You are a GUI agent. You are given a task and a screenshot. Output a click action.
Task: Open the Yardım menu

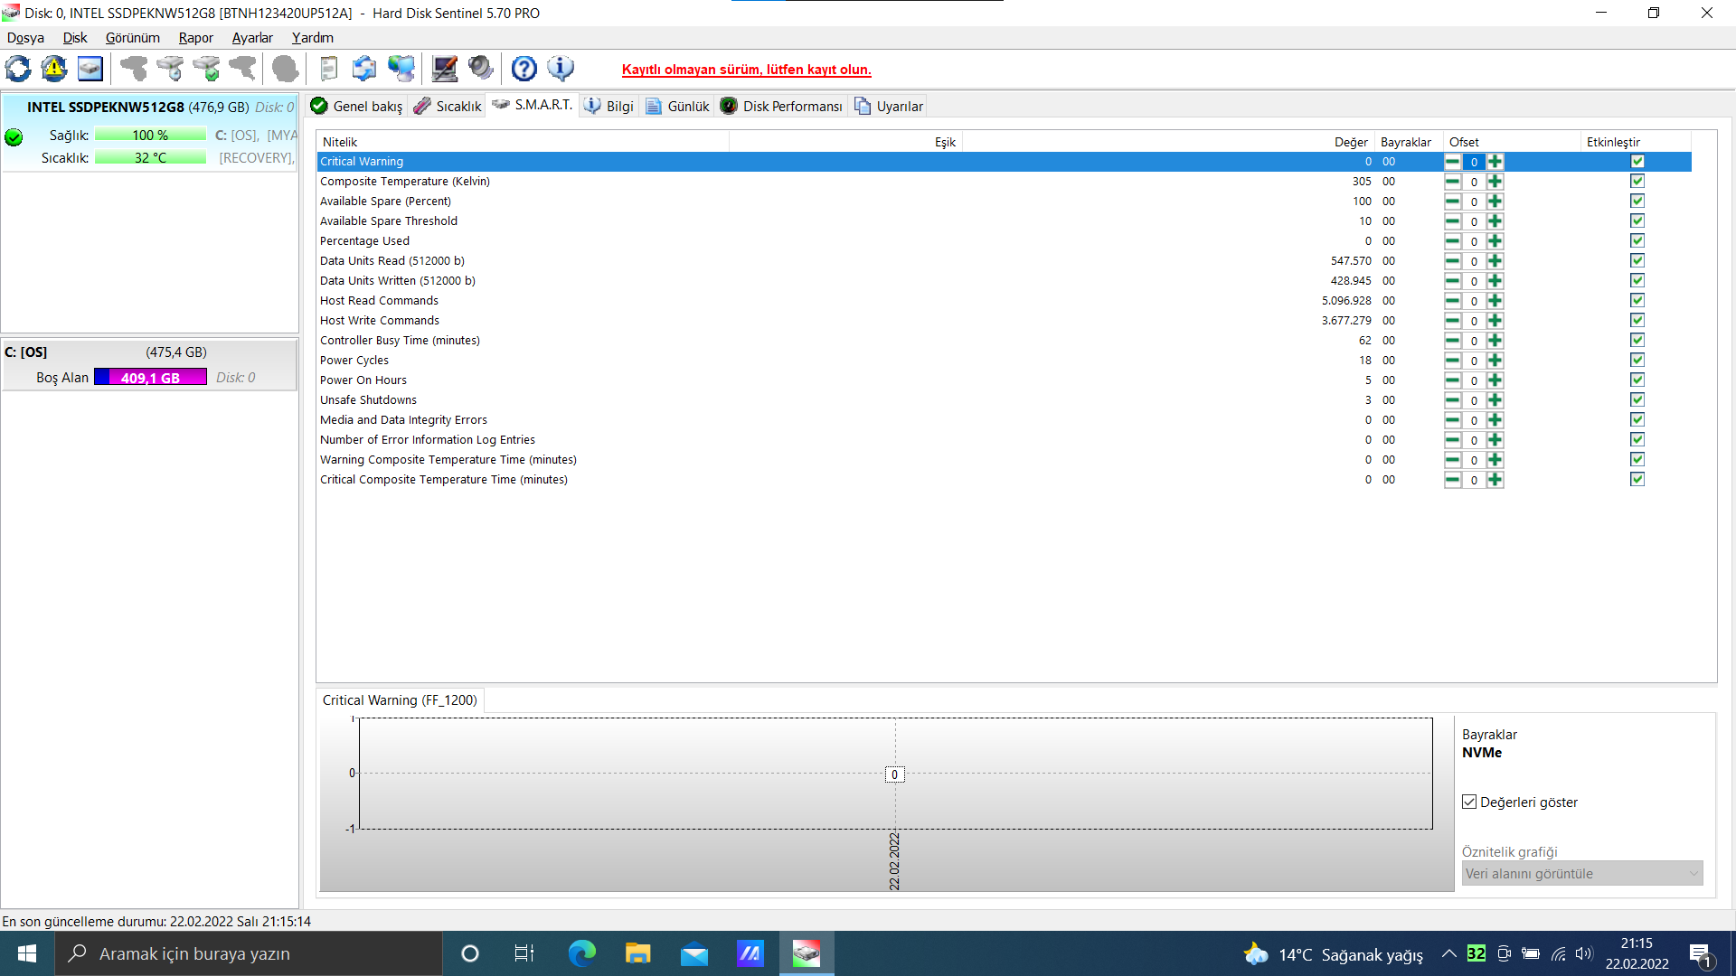point(313,38)
